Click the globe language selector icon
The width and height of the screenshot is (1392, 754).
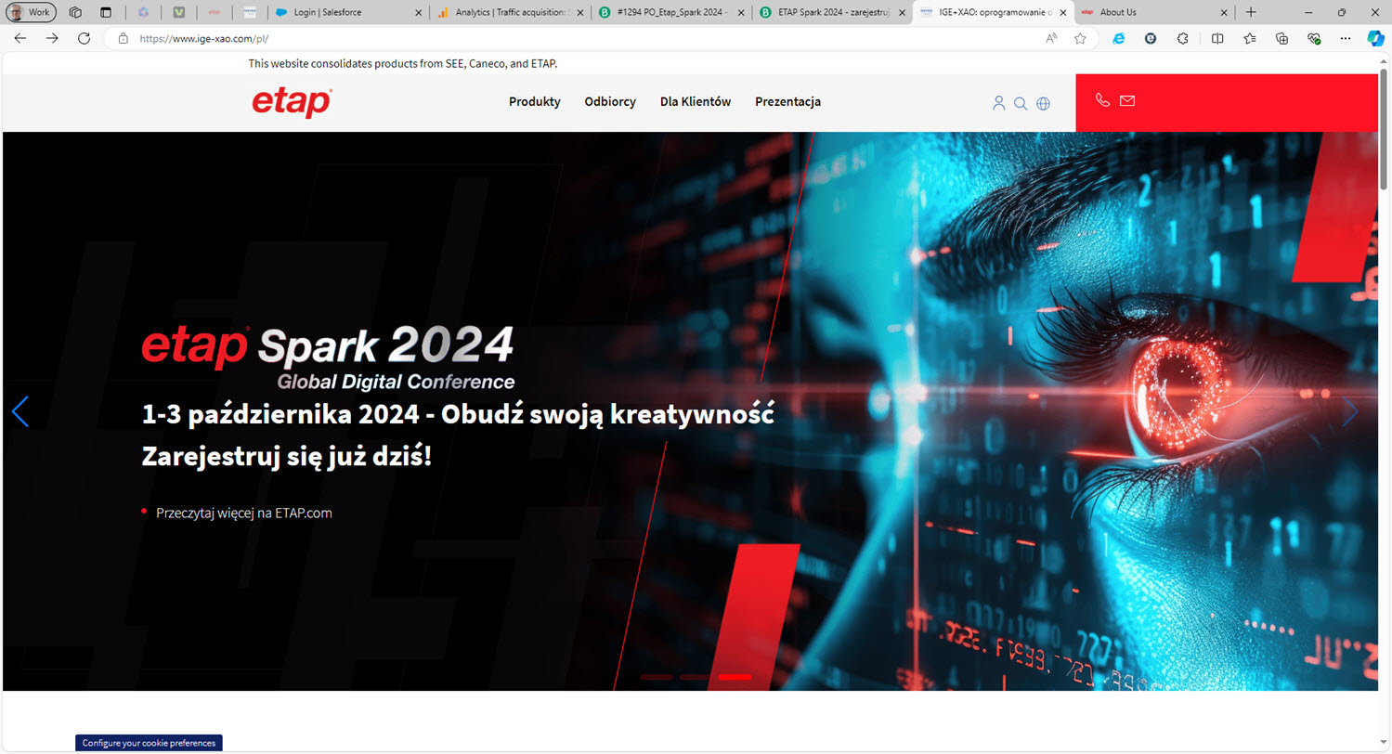coord(1043,103)
